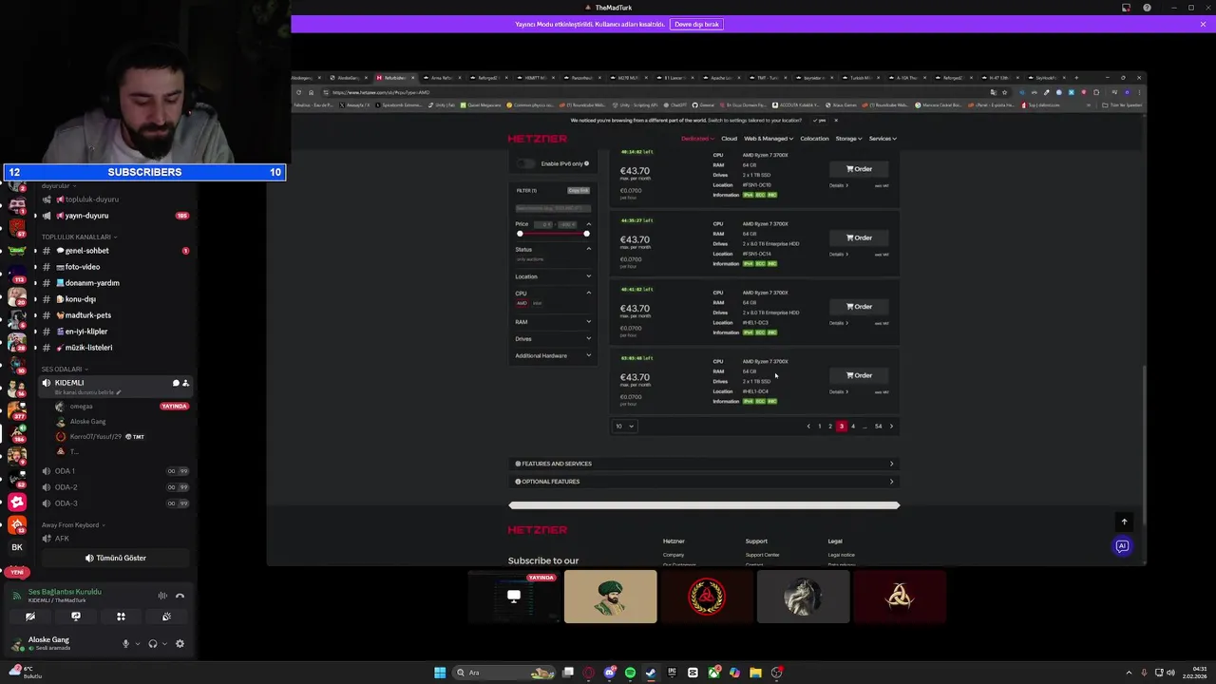Image resolution: width=1216 pixels, height=684 pixels.
Task: Expand the Drives filter
Action: 553,338
